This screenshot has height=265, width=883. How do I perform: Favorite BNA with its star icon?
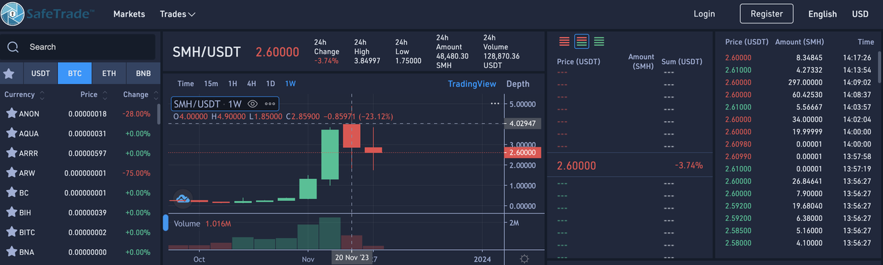pos(11,252)
